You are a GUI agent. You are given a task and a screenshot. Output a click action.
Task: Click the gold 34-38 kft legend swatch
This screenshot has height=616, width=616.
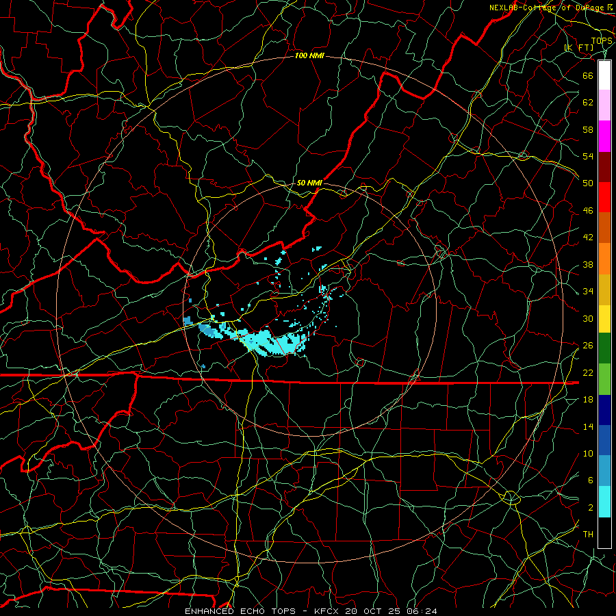tap(604, 290)
